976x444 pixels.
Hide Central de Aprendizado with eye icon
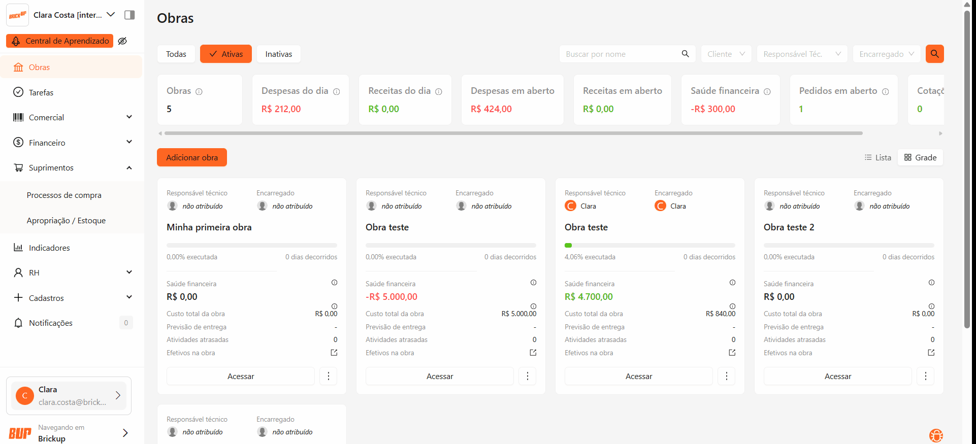tap(122, 41)
